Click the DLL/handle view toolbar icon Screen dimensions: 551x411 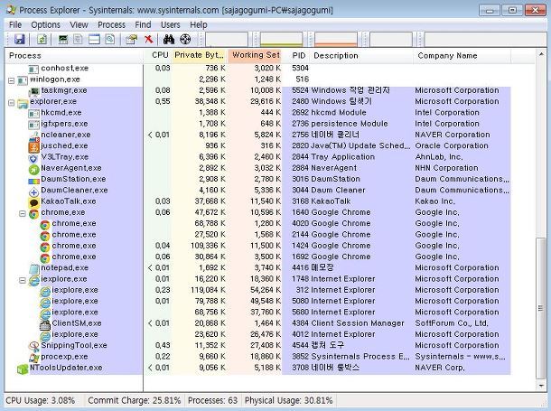[x=109, y=39]
